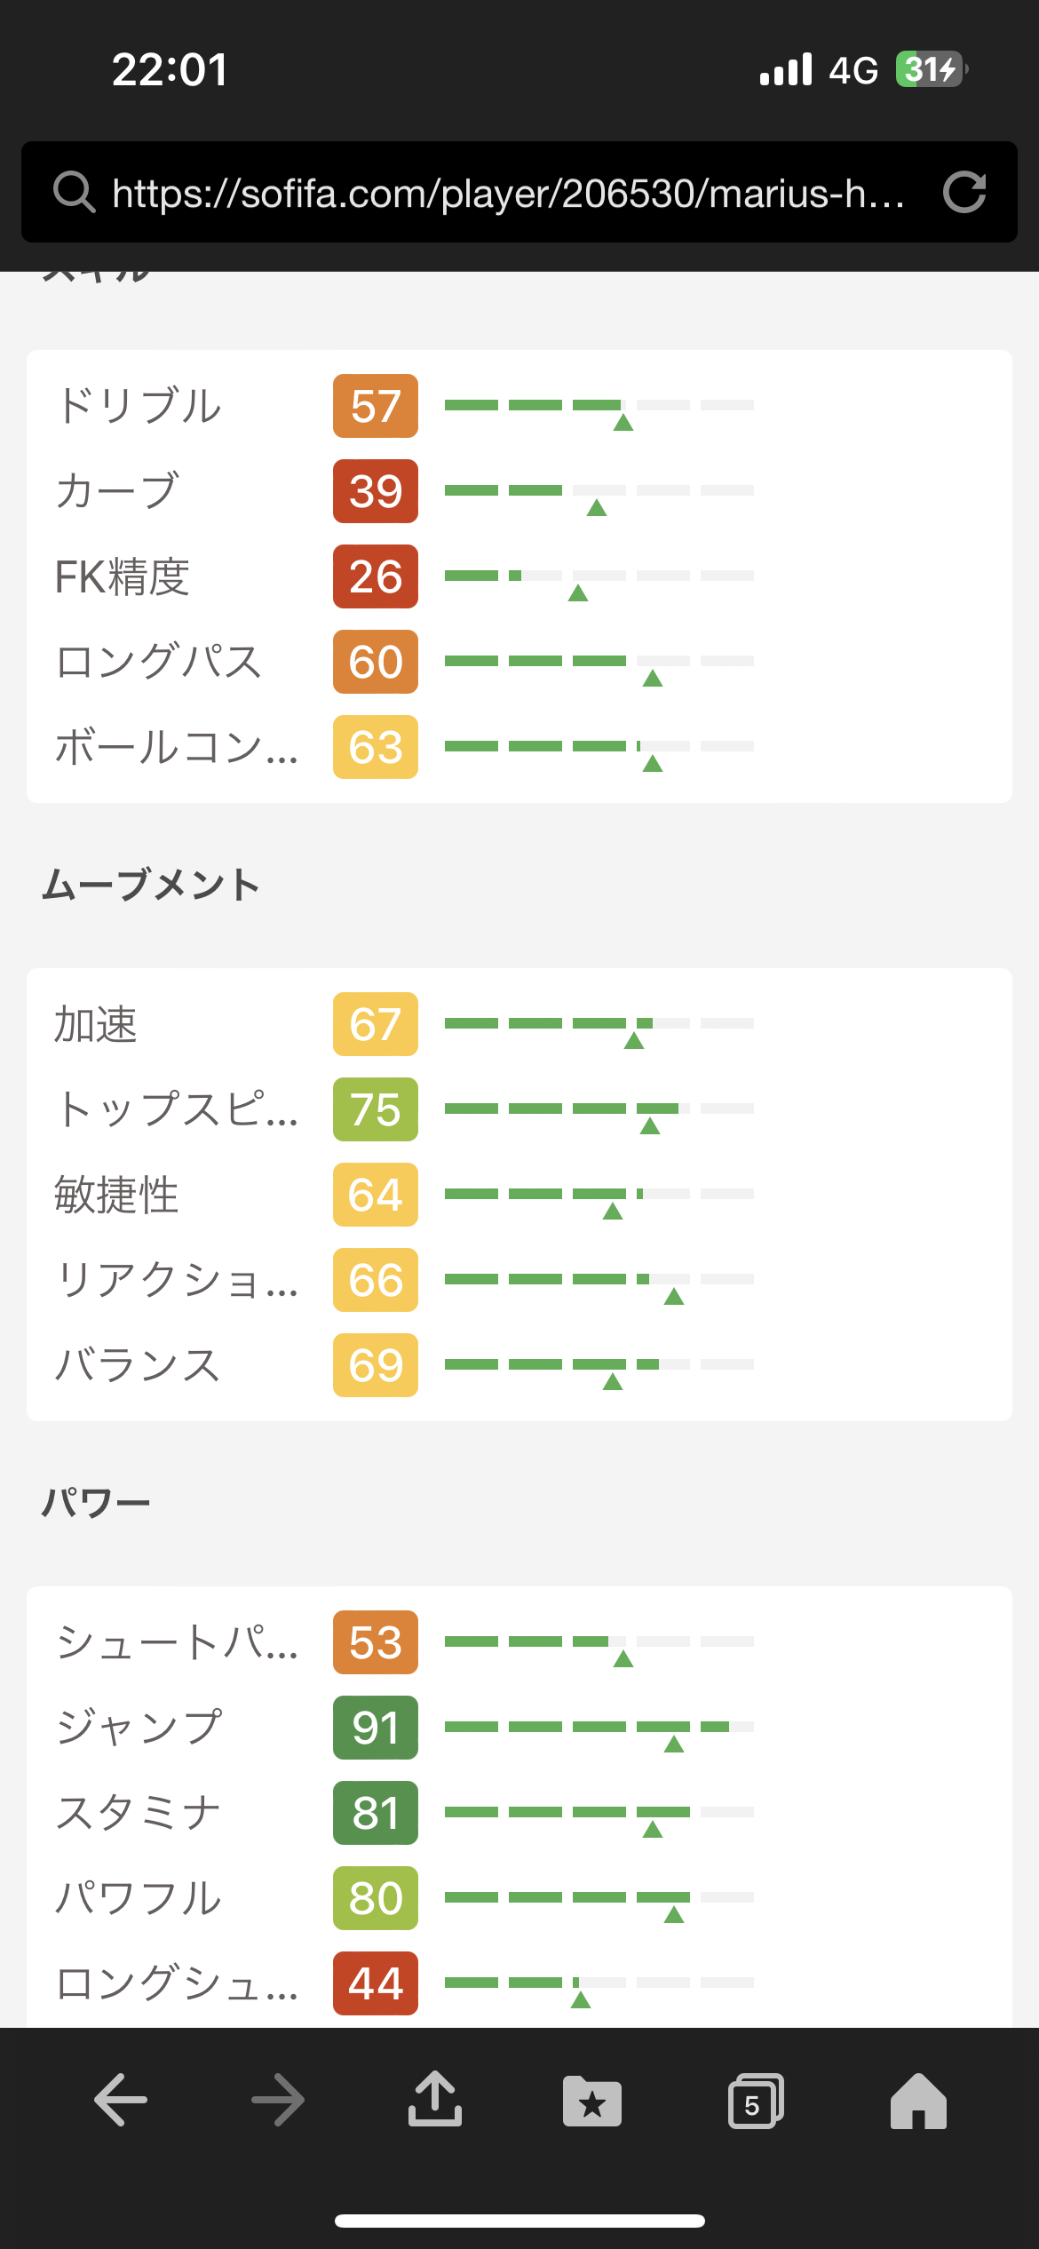Go back to the previous page
This screenshot has width=1039, height=2249.
click(x=121, y=2100)
